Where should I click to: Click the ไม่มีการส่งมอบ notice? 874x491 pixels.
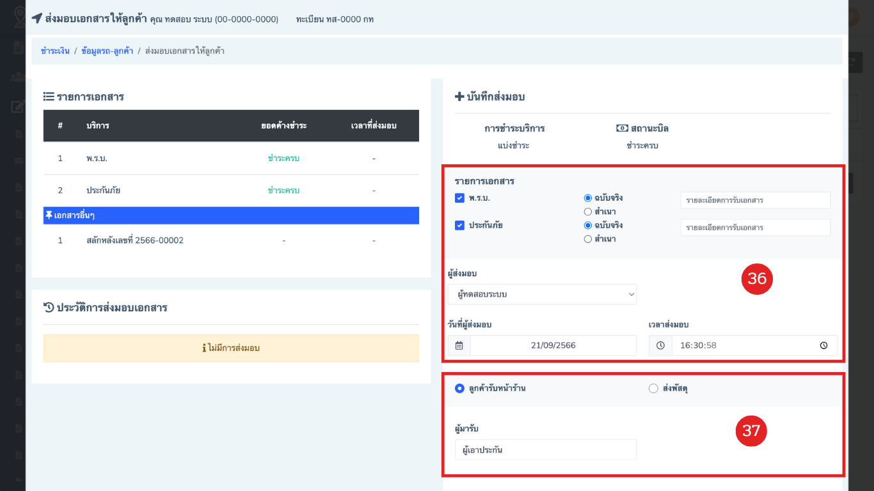pos(231,348)
